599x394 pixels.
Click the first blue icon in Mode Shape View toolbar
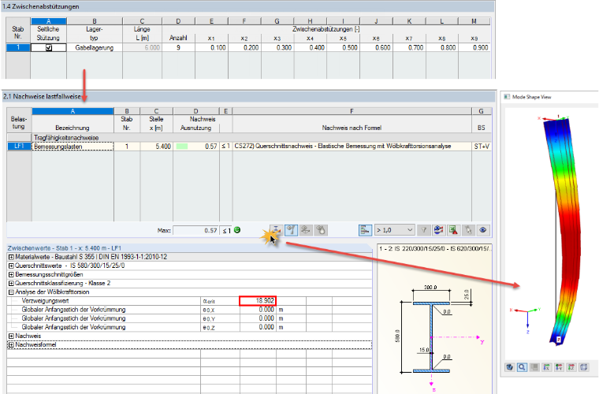510,367
